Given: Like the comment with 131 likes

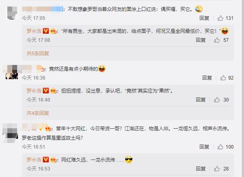Looking at the screenshot, I should click(x=220, y=18).
